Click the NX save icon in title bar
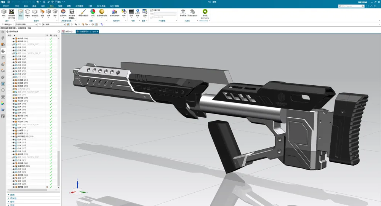Image resolution: width=381 pixels, height=206 pixels. pyautogui.click(x=9, y=2)
